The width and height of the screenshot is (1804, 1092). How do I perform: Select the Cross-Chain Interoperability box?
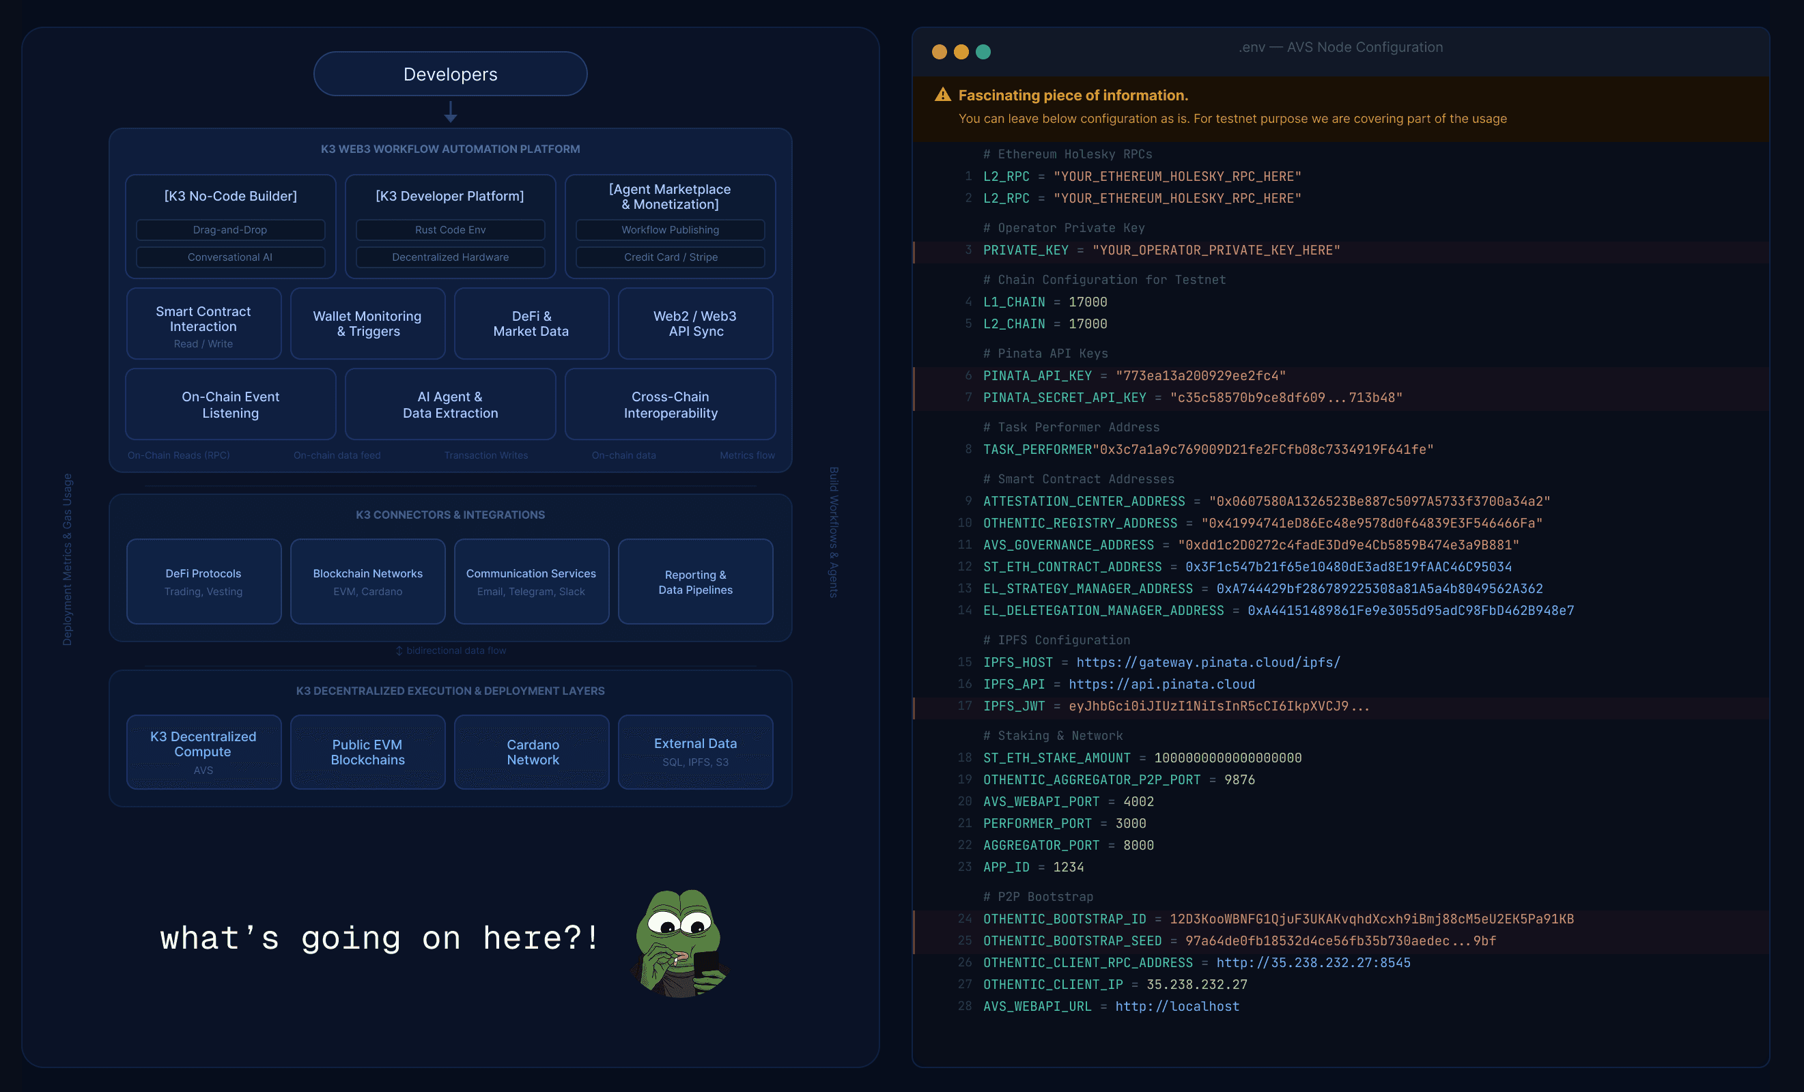670,404
